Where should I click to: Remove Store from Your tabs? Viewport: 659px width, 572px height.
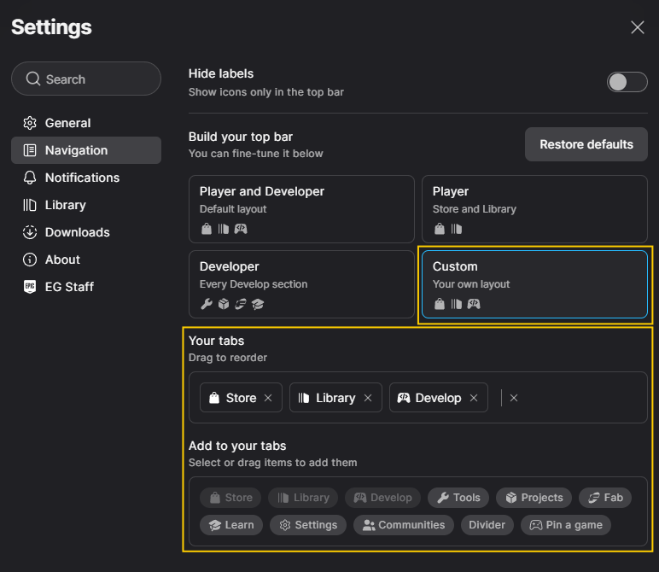(x=268, y=398)
